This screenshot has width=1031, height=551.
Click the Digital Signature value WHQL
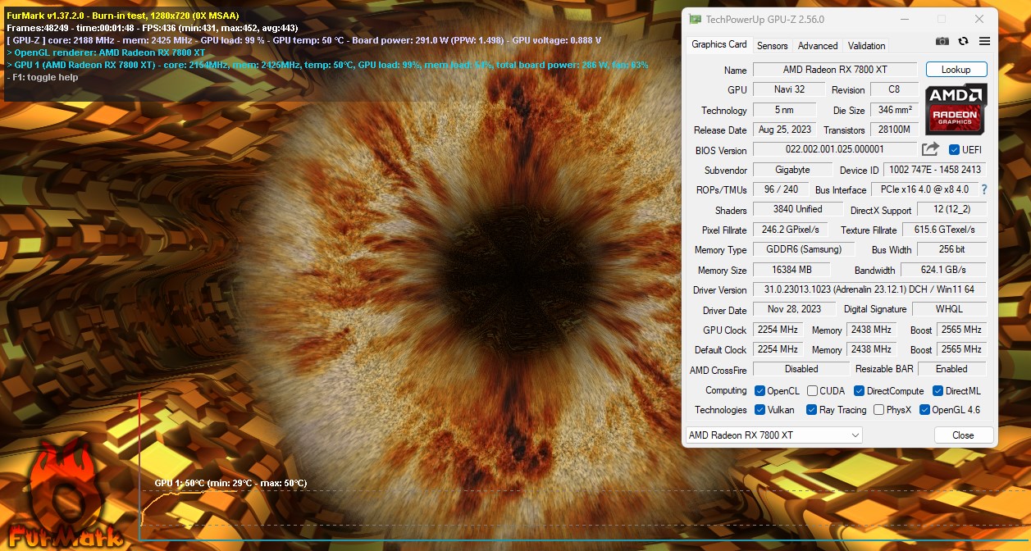[950, 309]
